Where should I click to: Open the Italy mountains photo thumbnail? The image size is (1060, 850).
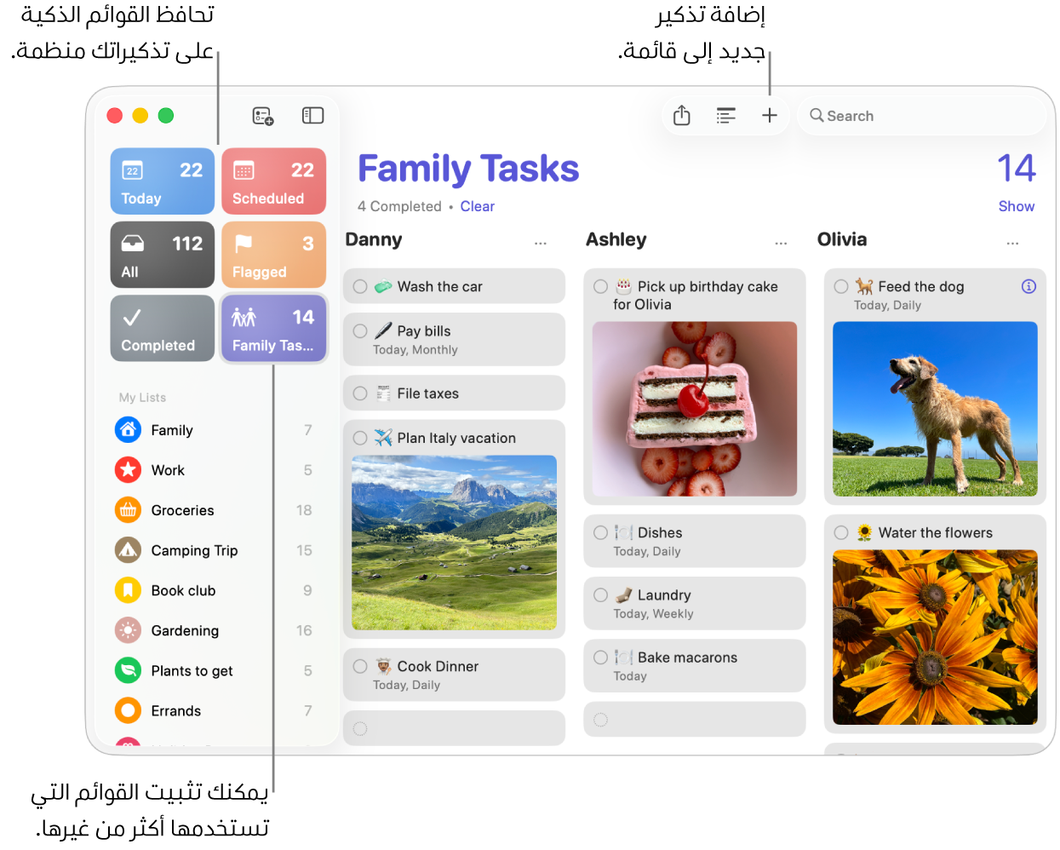pyautogui.click(x=454, y=543)
